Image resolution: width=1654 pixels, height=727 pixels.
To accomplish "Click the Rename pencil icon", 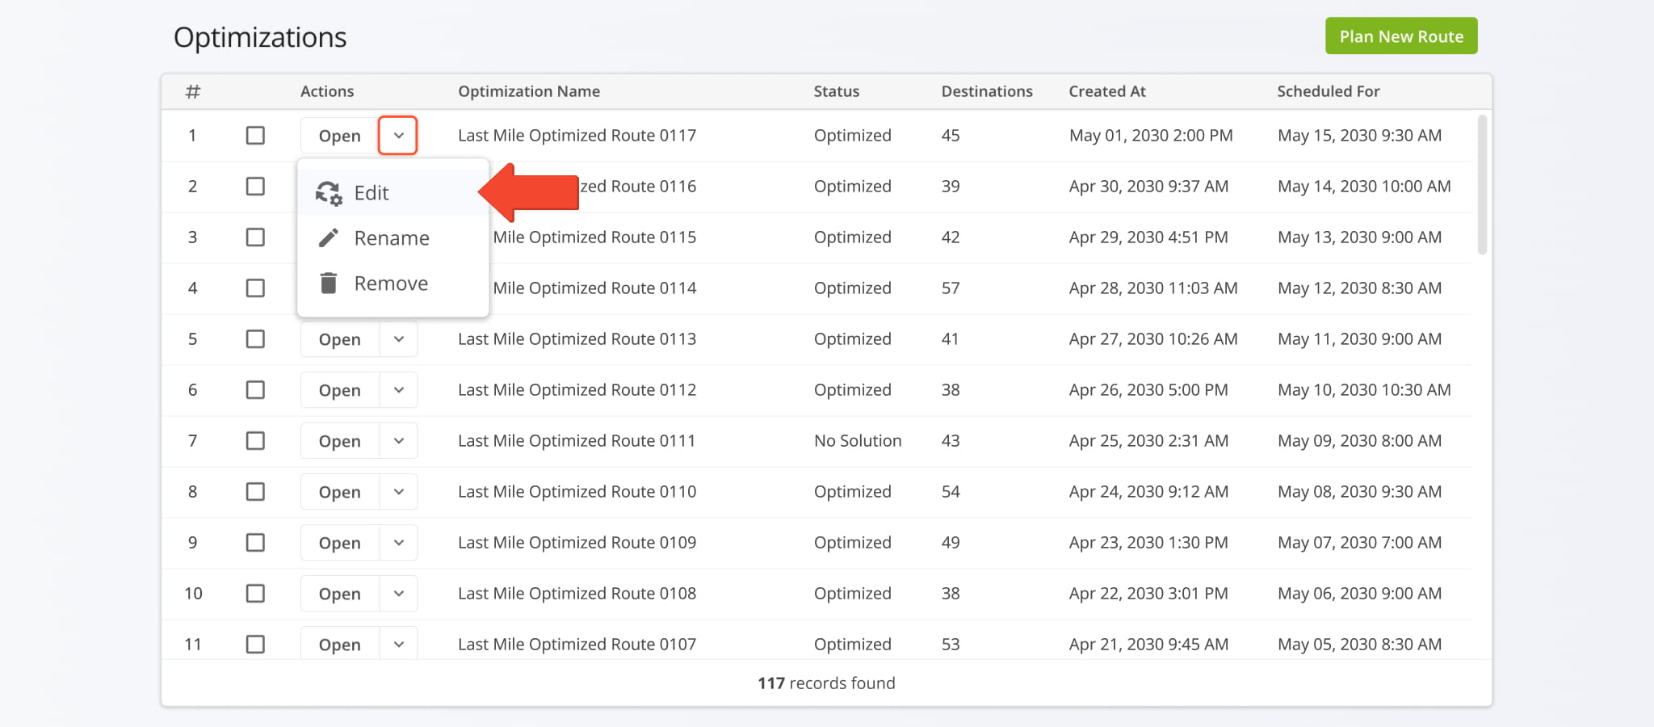I will click(329, 237).
